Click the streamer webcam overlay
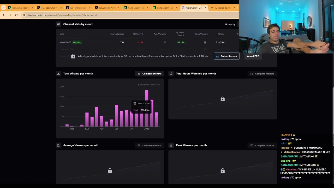Screen dimensions: 334x188 286,27
